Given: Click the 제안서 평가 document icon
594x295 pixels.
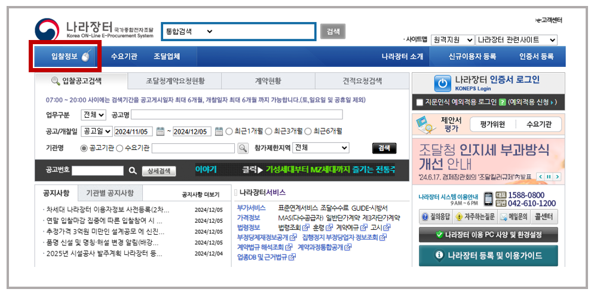Looking at the screenshot, I should pos(425,125).
